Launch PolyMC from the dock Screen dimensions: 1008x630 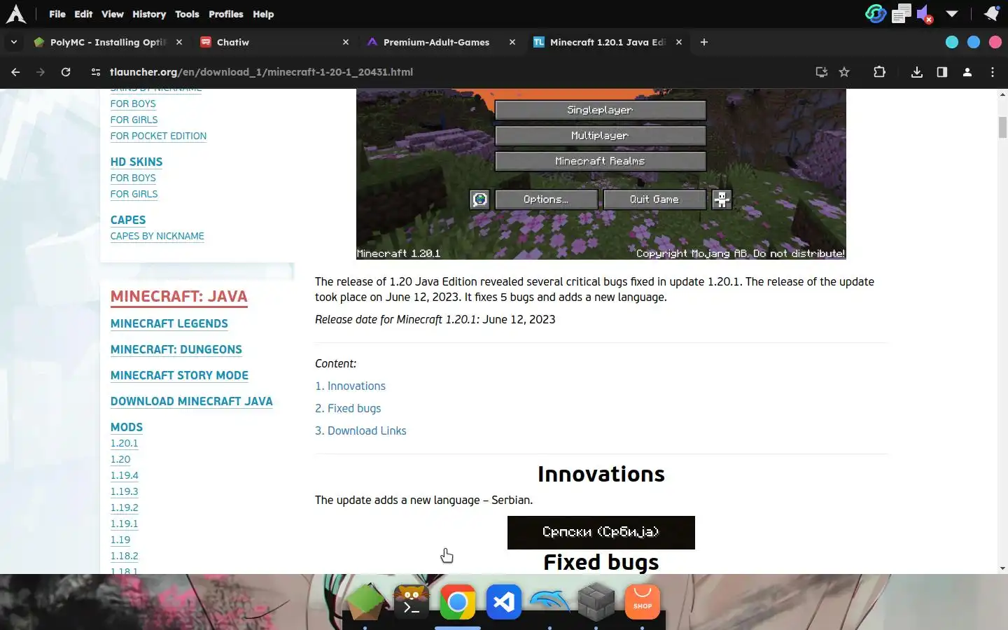point(365,601)
